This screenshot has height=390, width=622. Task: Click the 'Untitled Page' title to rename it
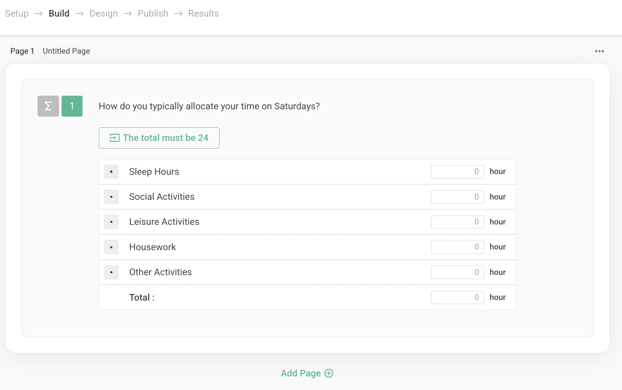(66, 51)
